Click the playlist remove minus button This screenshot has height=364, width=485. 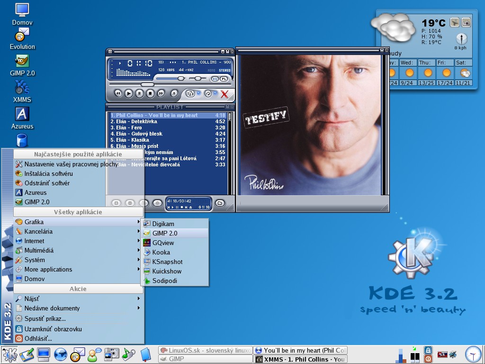(x=130, y=203)
